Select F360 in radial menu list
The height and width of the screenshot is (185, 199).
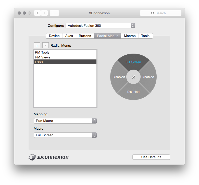[65, 62]
